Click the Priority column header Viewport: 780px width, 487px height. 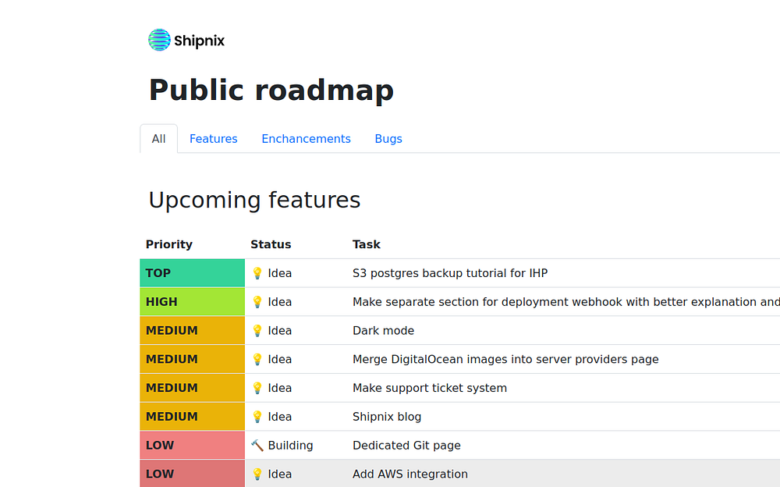pos(168,244)
